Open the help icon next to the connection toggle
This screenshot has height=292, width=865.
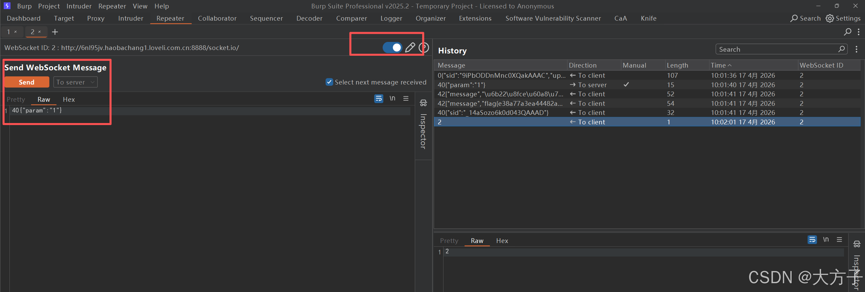point(424,48)
